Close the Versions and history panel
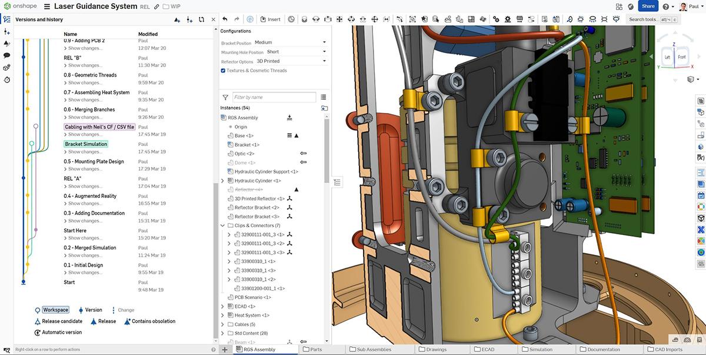The width and height of the screenshot is (706, 355). tap(214, 19)
